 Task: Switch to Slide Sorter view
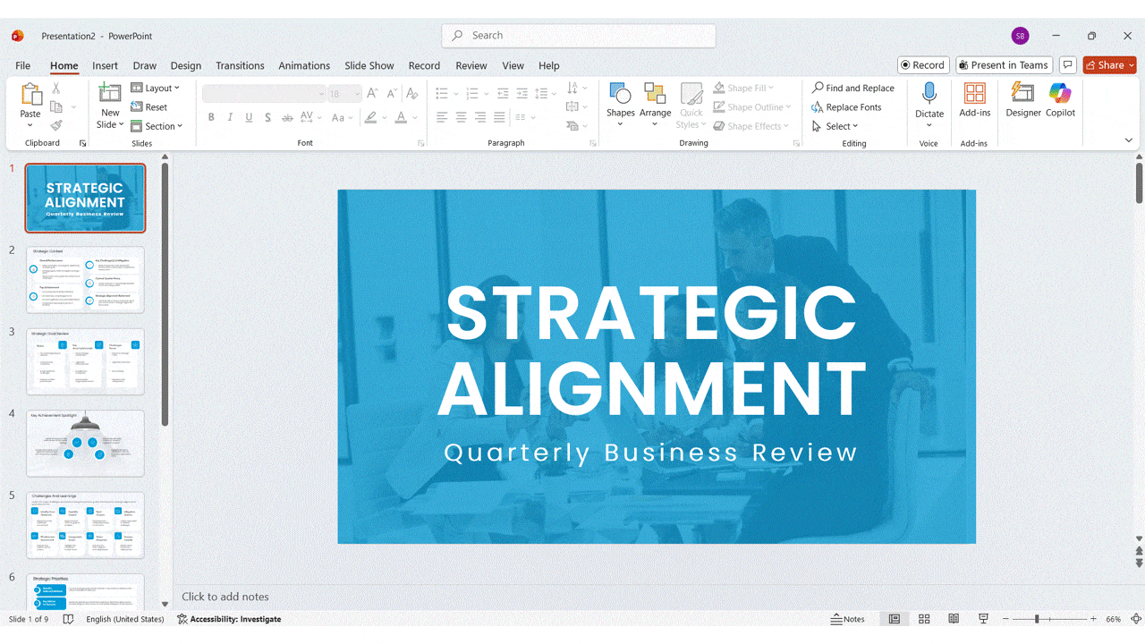924,619
